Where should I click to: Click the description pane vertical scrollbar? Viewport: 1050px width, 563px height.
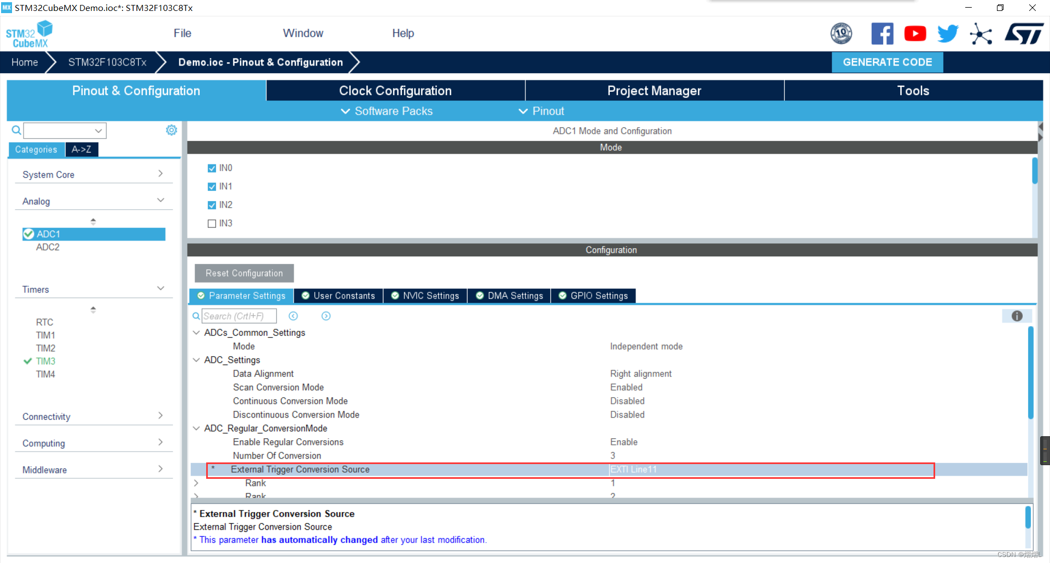click(x=1028, y=517)
